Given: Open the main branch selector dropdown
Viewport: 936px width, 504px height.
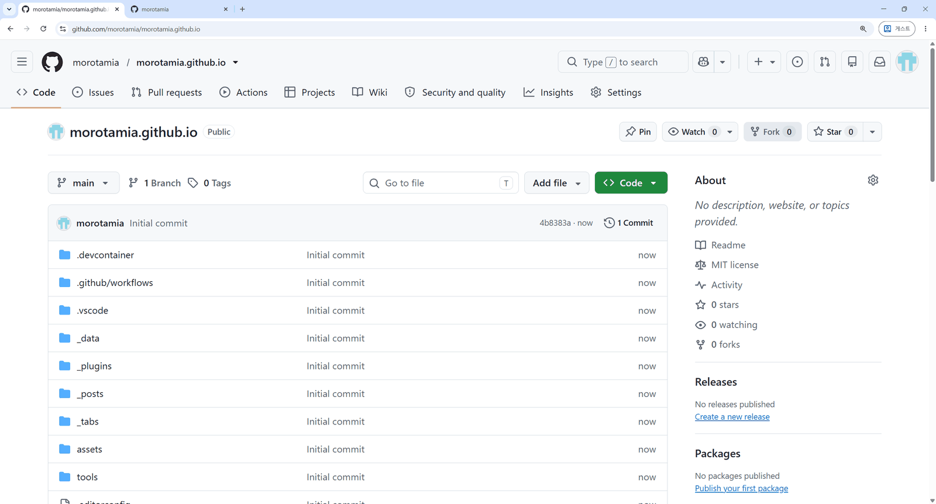Looking at the screenshot, I should [x=84, y=183].
